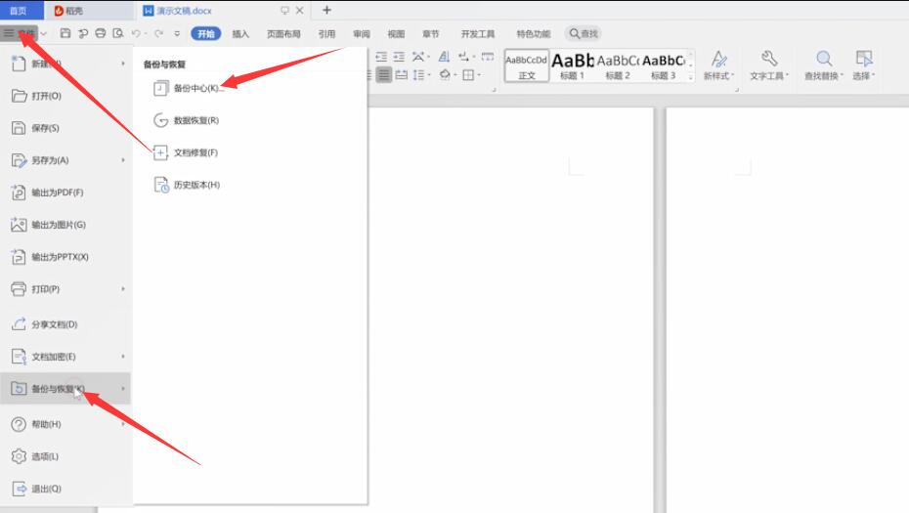Screen dimensions: 909x513
Task: Click the undo arrow icon
Action: (136, 33)
